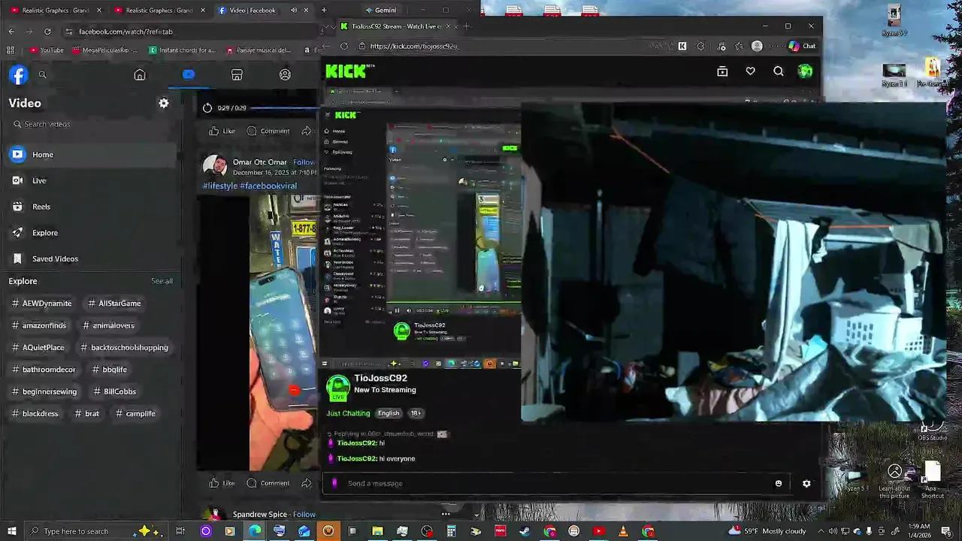Open the Facebook groups/profile circle icon

pyautogui.click(x=285, y=74)
